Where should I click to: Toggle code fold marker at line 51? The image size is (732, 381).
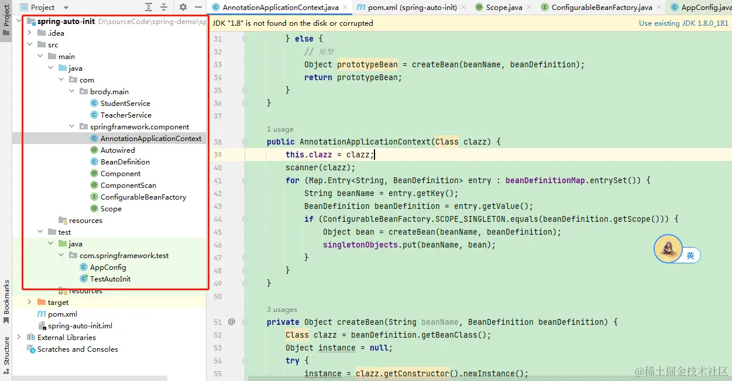(x=245, y=322)
